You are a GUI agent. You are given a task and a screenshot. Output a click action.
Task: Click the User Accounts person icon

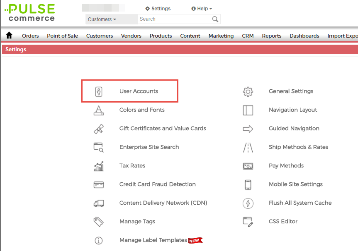click(99, 92)
